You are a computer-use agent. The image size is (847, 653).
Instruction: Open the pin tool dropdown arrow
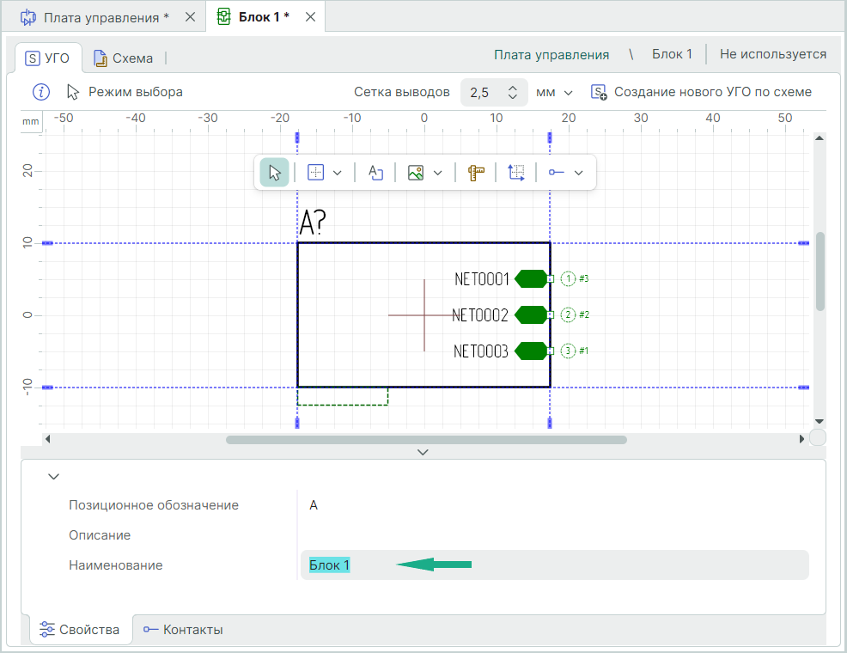point(579,173)
